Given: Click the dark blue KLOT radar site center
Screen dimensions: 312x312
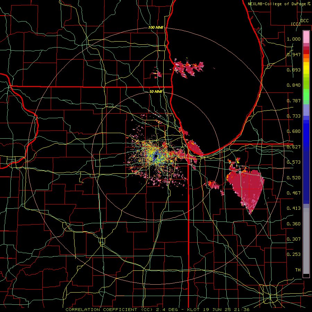Looking at the screenshot, I should pos(155,156).
